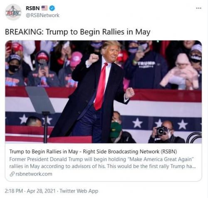Image resolution: width=208 pixels, height=198 pixels.
Task: Click the blue verified badge
Action: pos(52,8)
